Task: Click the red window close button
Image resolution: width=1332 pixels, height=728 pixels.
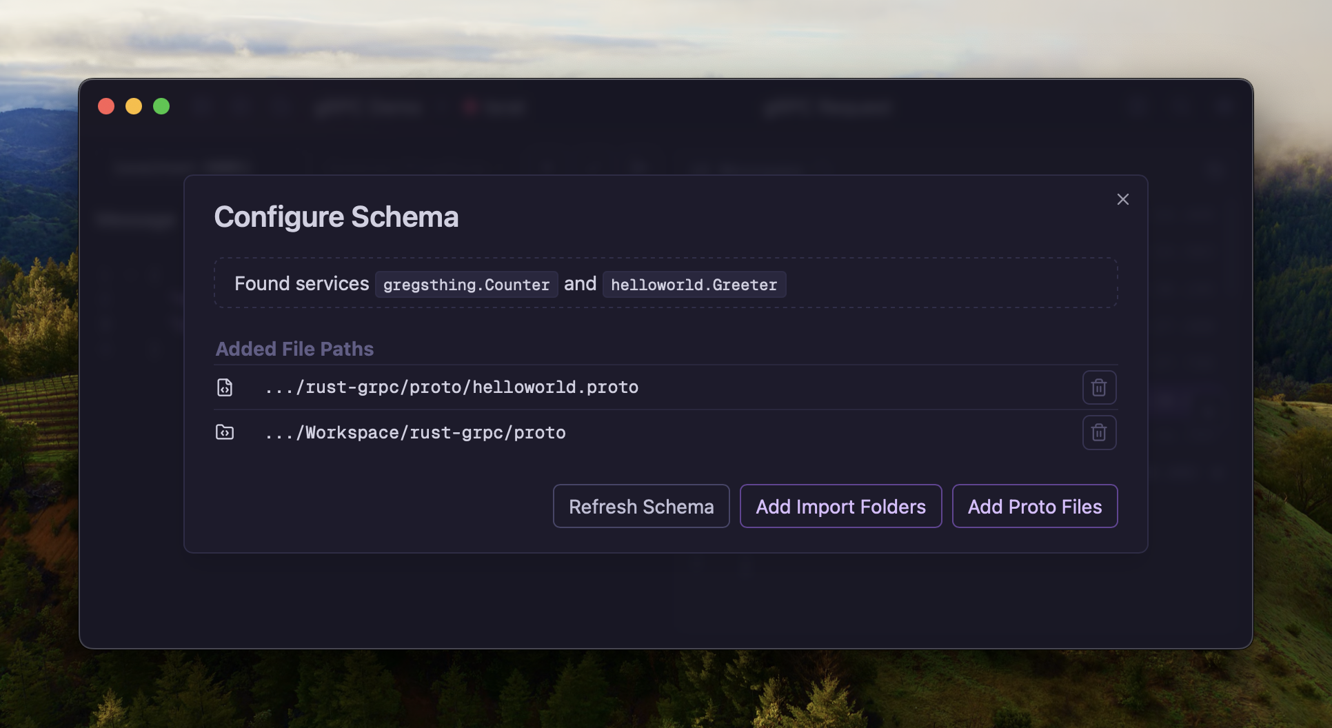Action: point(106,106)
